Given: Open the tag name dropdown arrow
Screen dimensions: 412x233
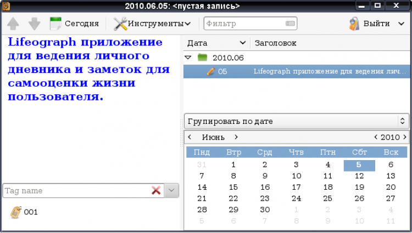Looking at the screenshot, I should [171, 191].
